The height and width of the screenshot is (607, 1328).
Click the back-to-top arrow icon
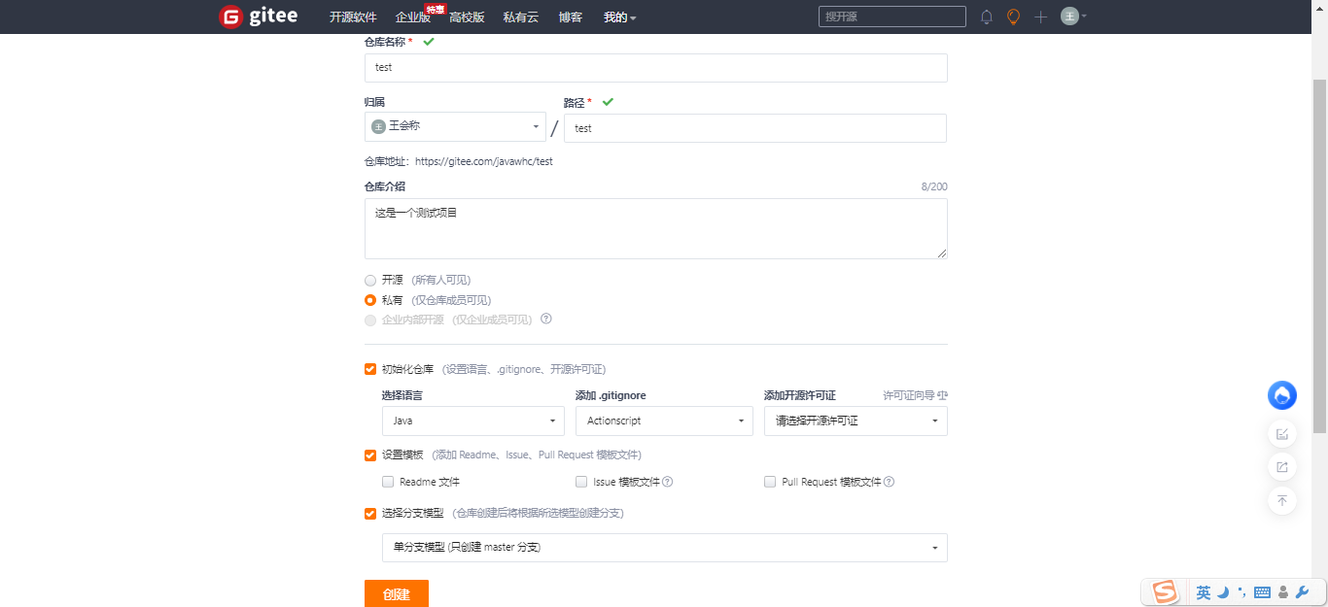[x=1281, y=500]
